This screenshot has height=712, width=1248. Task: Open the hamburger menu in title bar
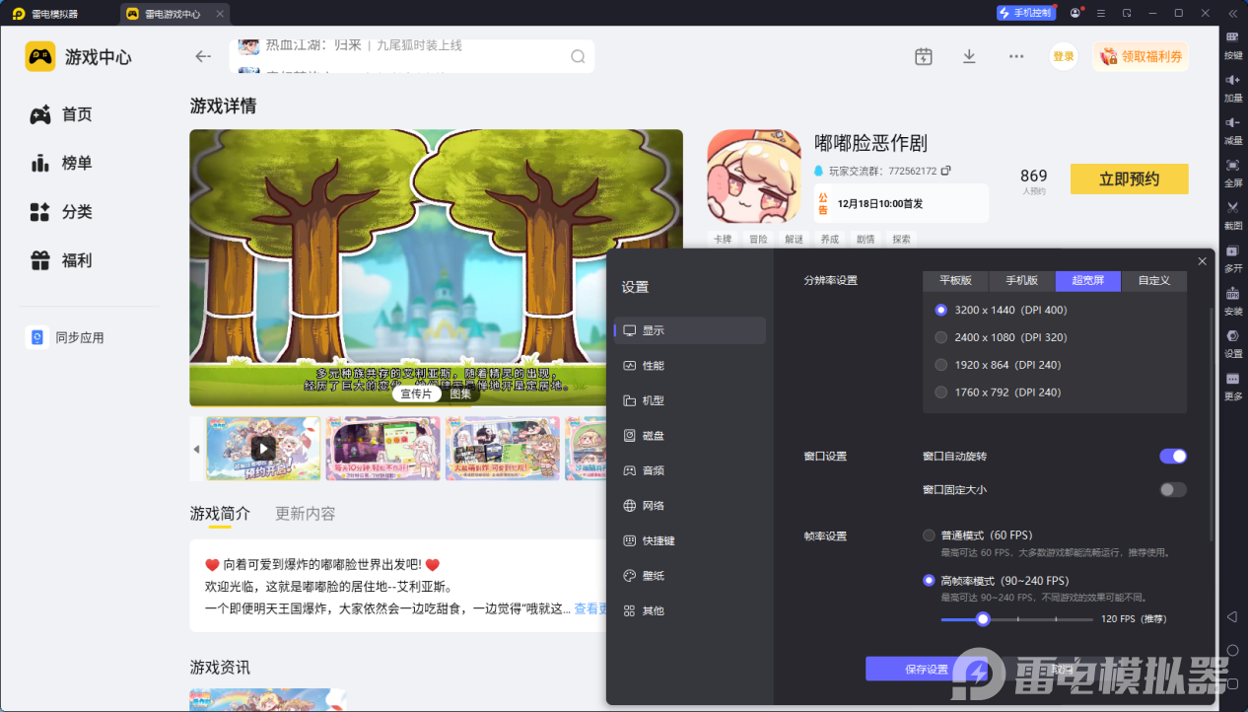pos(1101,13)
